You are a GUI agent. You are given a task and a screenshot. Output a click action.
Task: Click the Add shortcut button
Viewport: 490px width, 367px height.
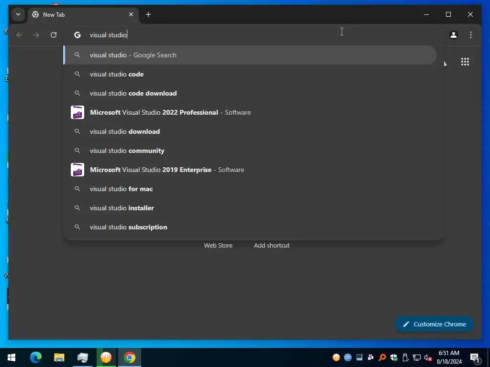pyautogui.click(x=272, y=245)
